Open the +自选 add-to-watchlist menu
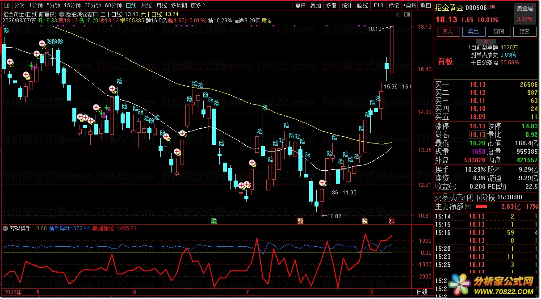 pos(409,6)
